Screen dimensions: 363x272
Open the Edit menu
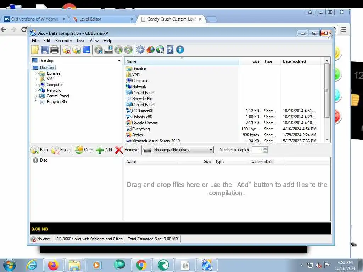tap(46, 41)
